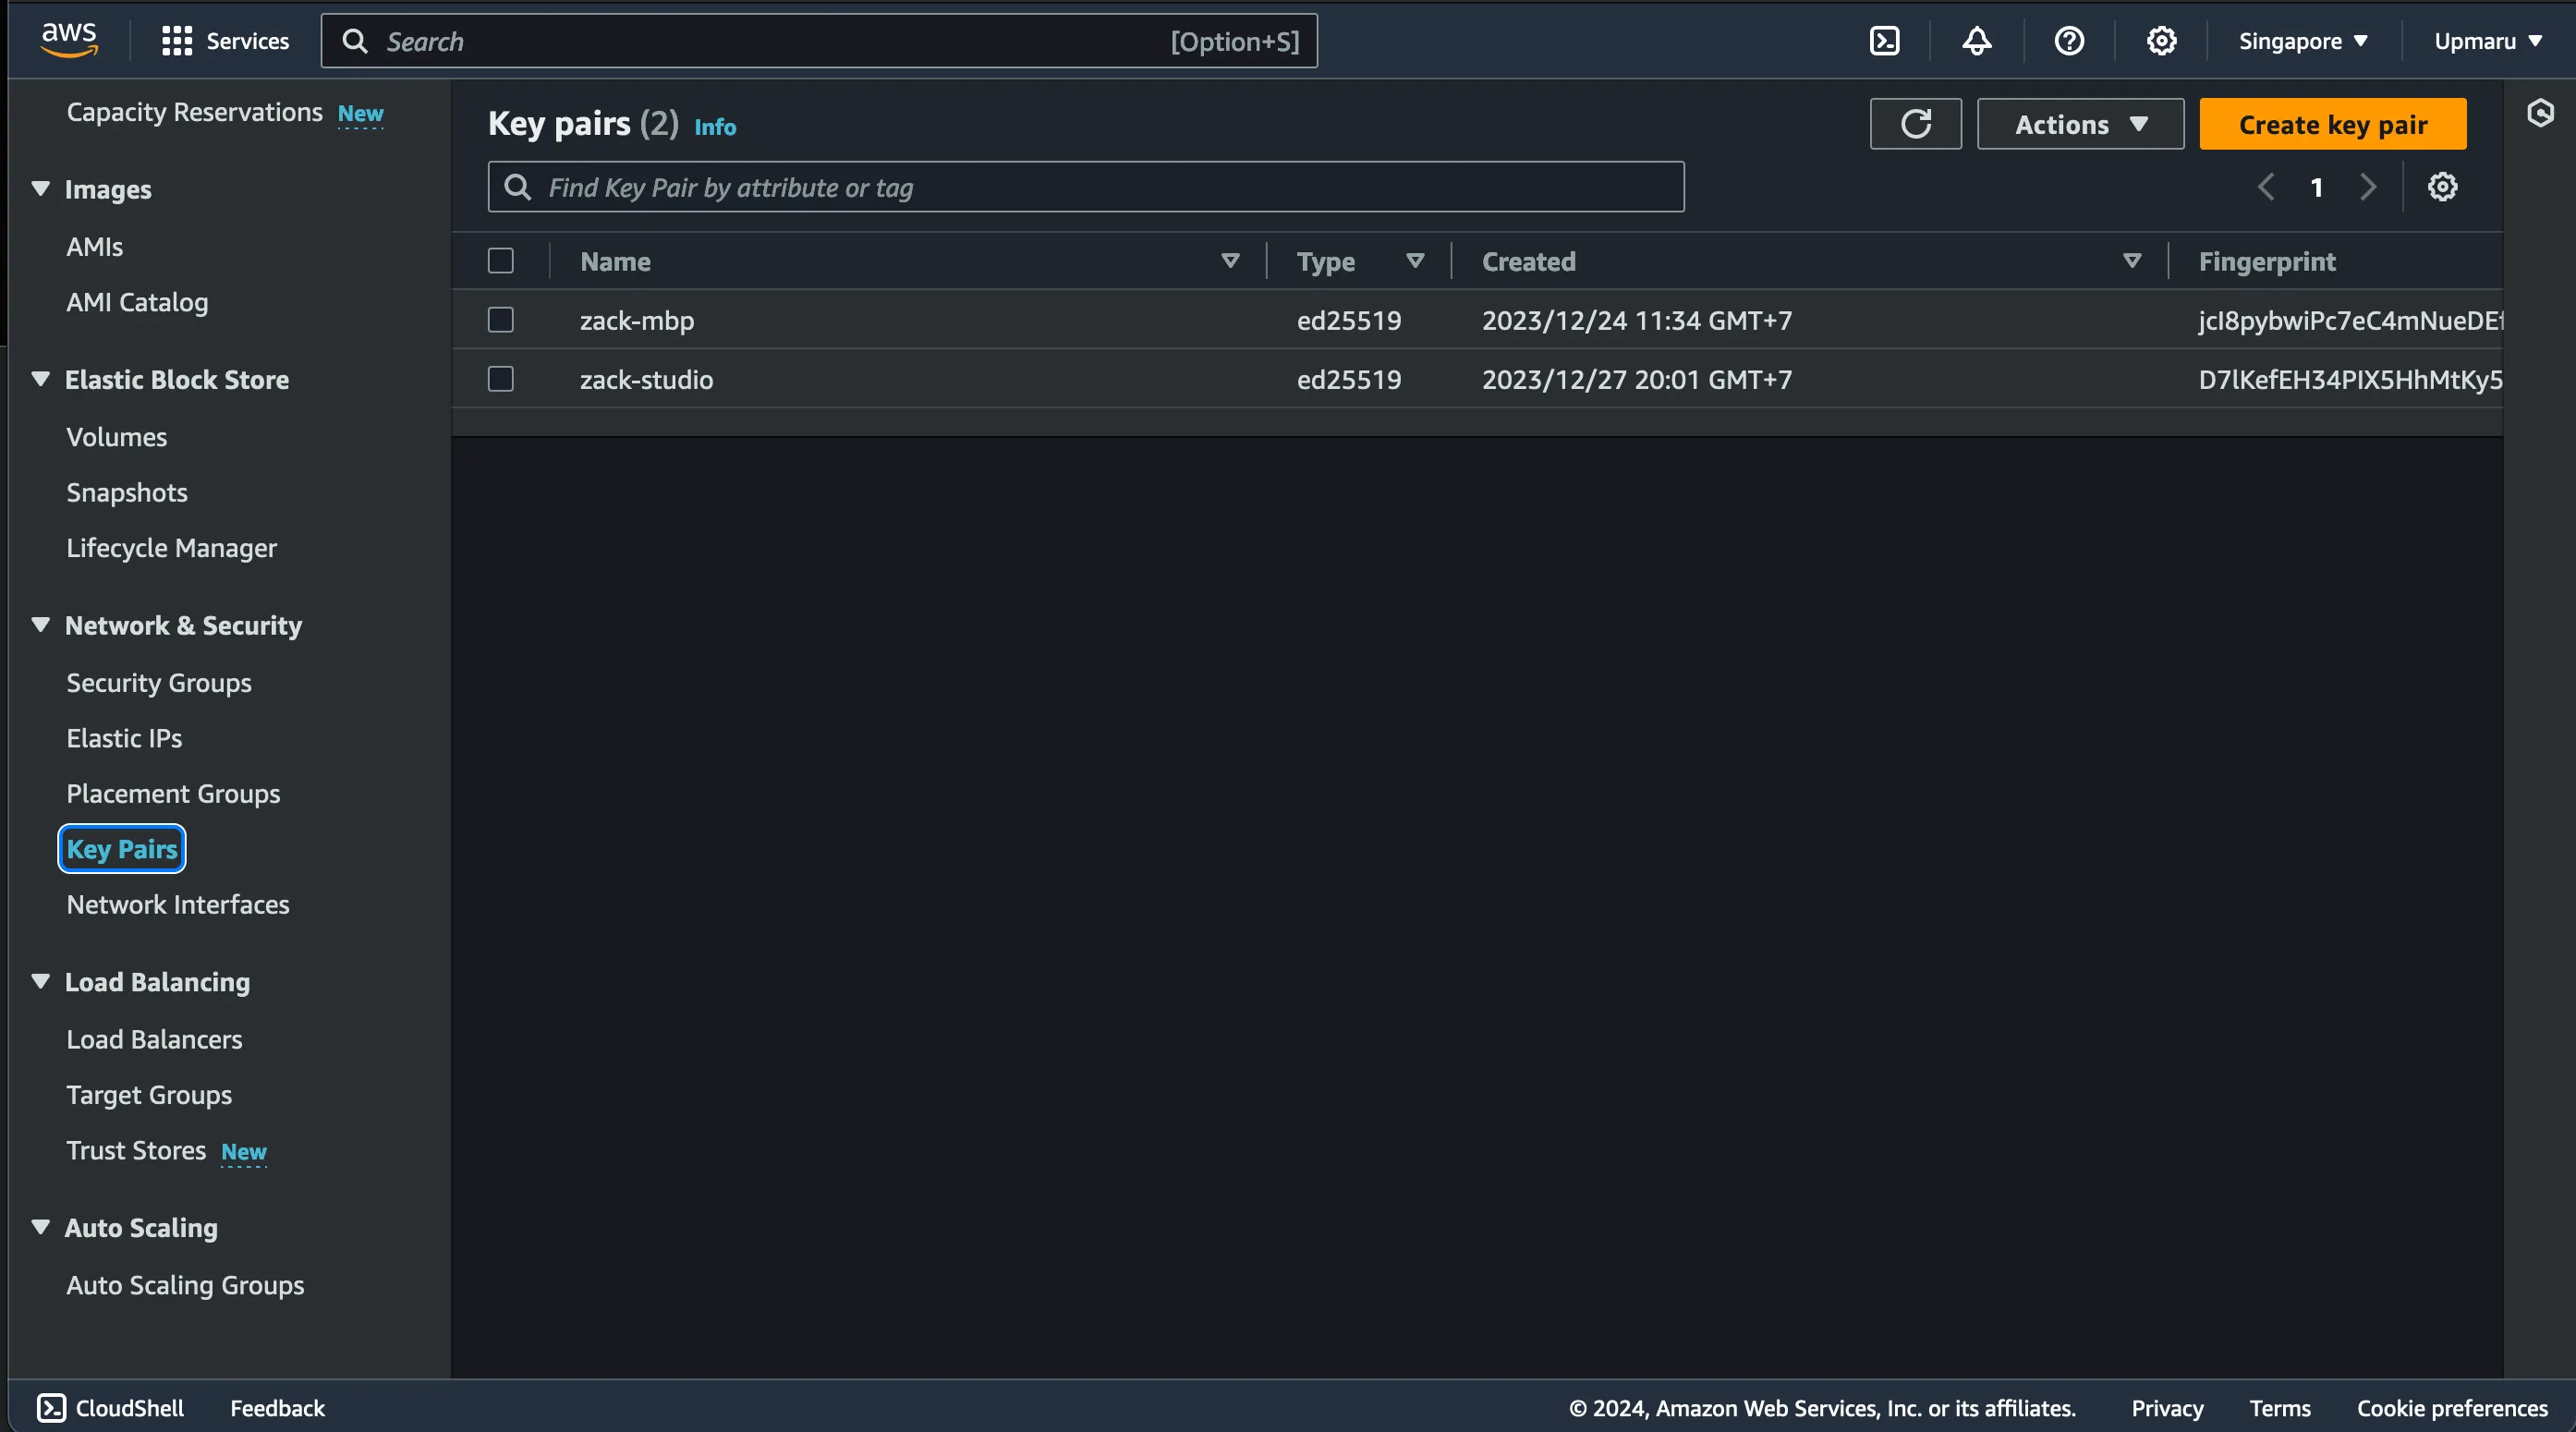Screen dimensions: 2576x1432
Task: Click ed25519 type in zack-mbp row
Action: click(x=1349, y=321)
